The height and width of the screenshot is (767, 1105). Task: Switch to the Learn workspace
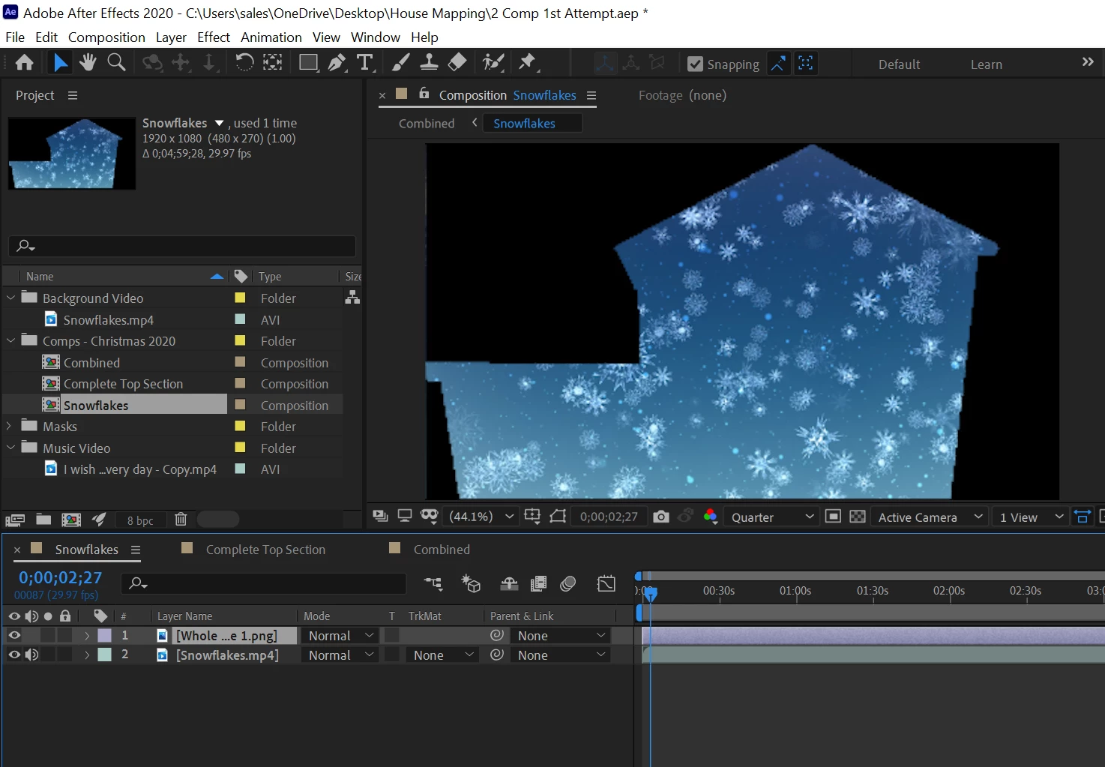tap(986, 64)
